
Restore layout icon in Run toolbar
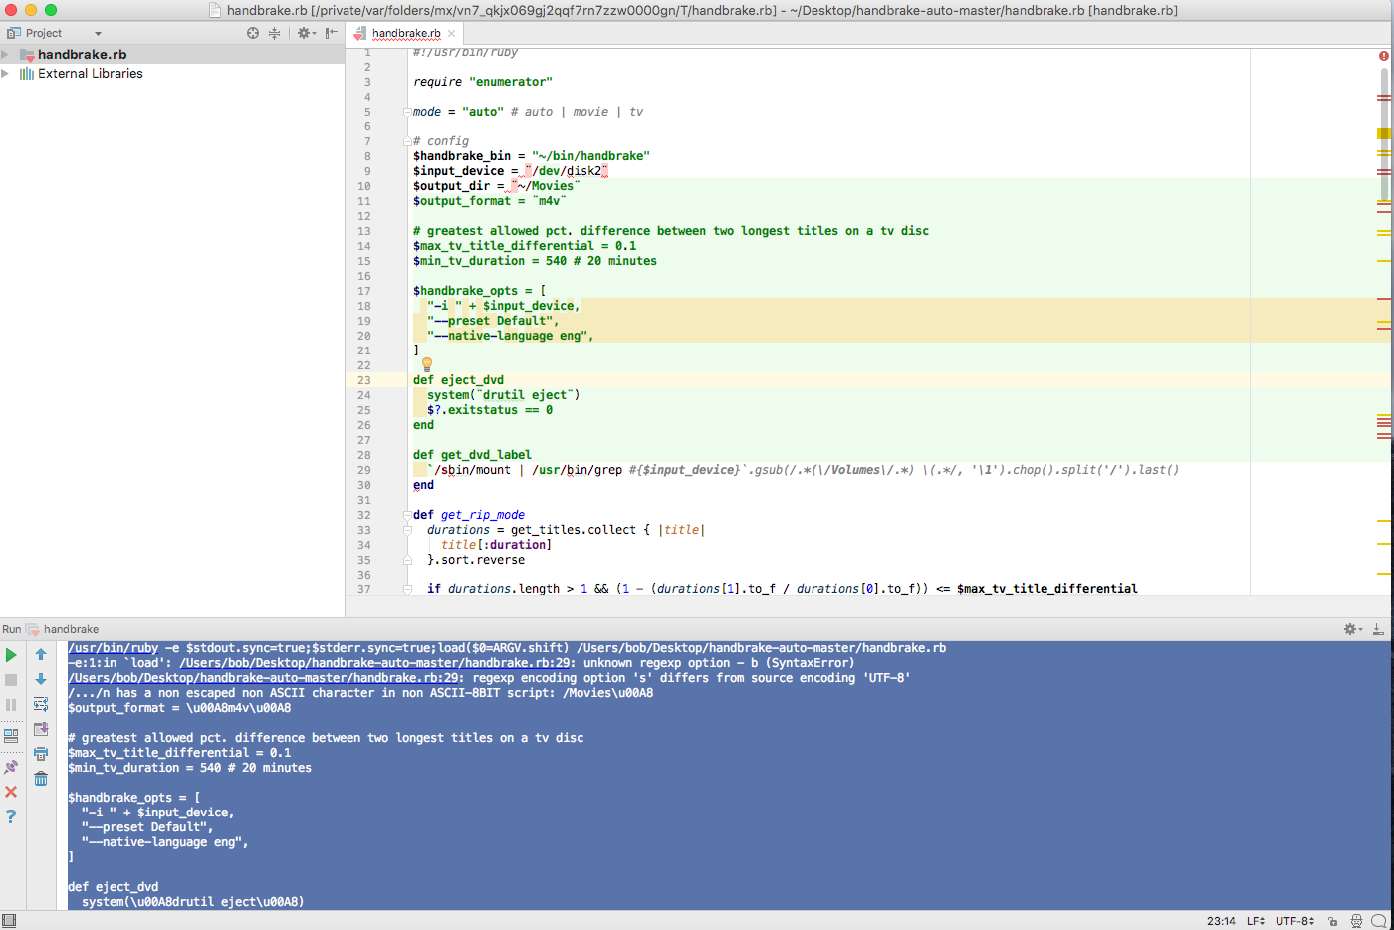click(x=11, y=736)
